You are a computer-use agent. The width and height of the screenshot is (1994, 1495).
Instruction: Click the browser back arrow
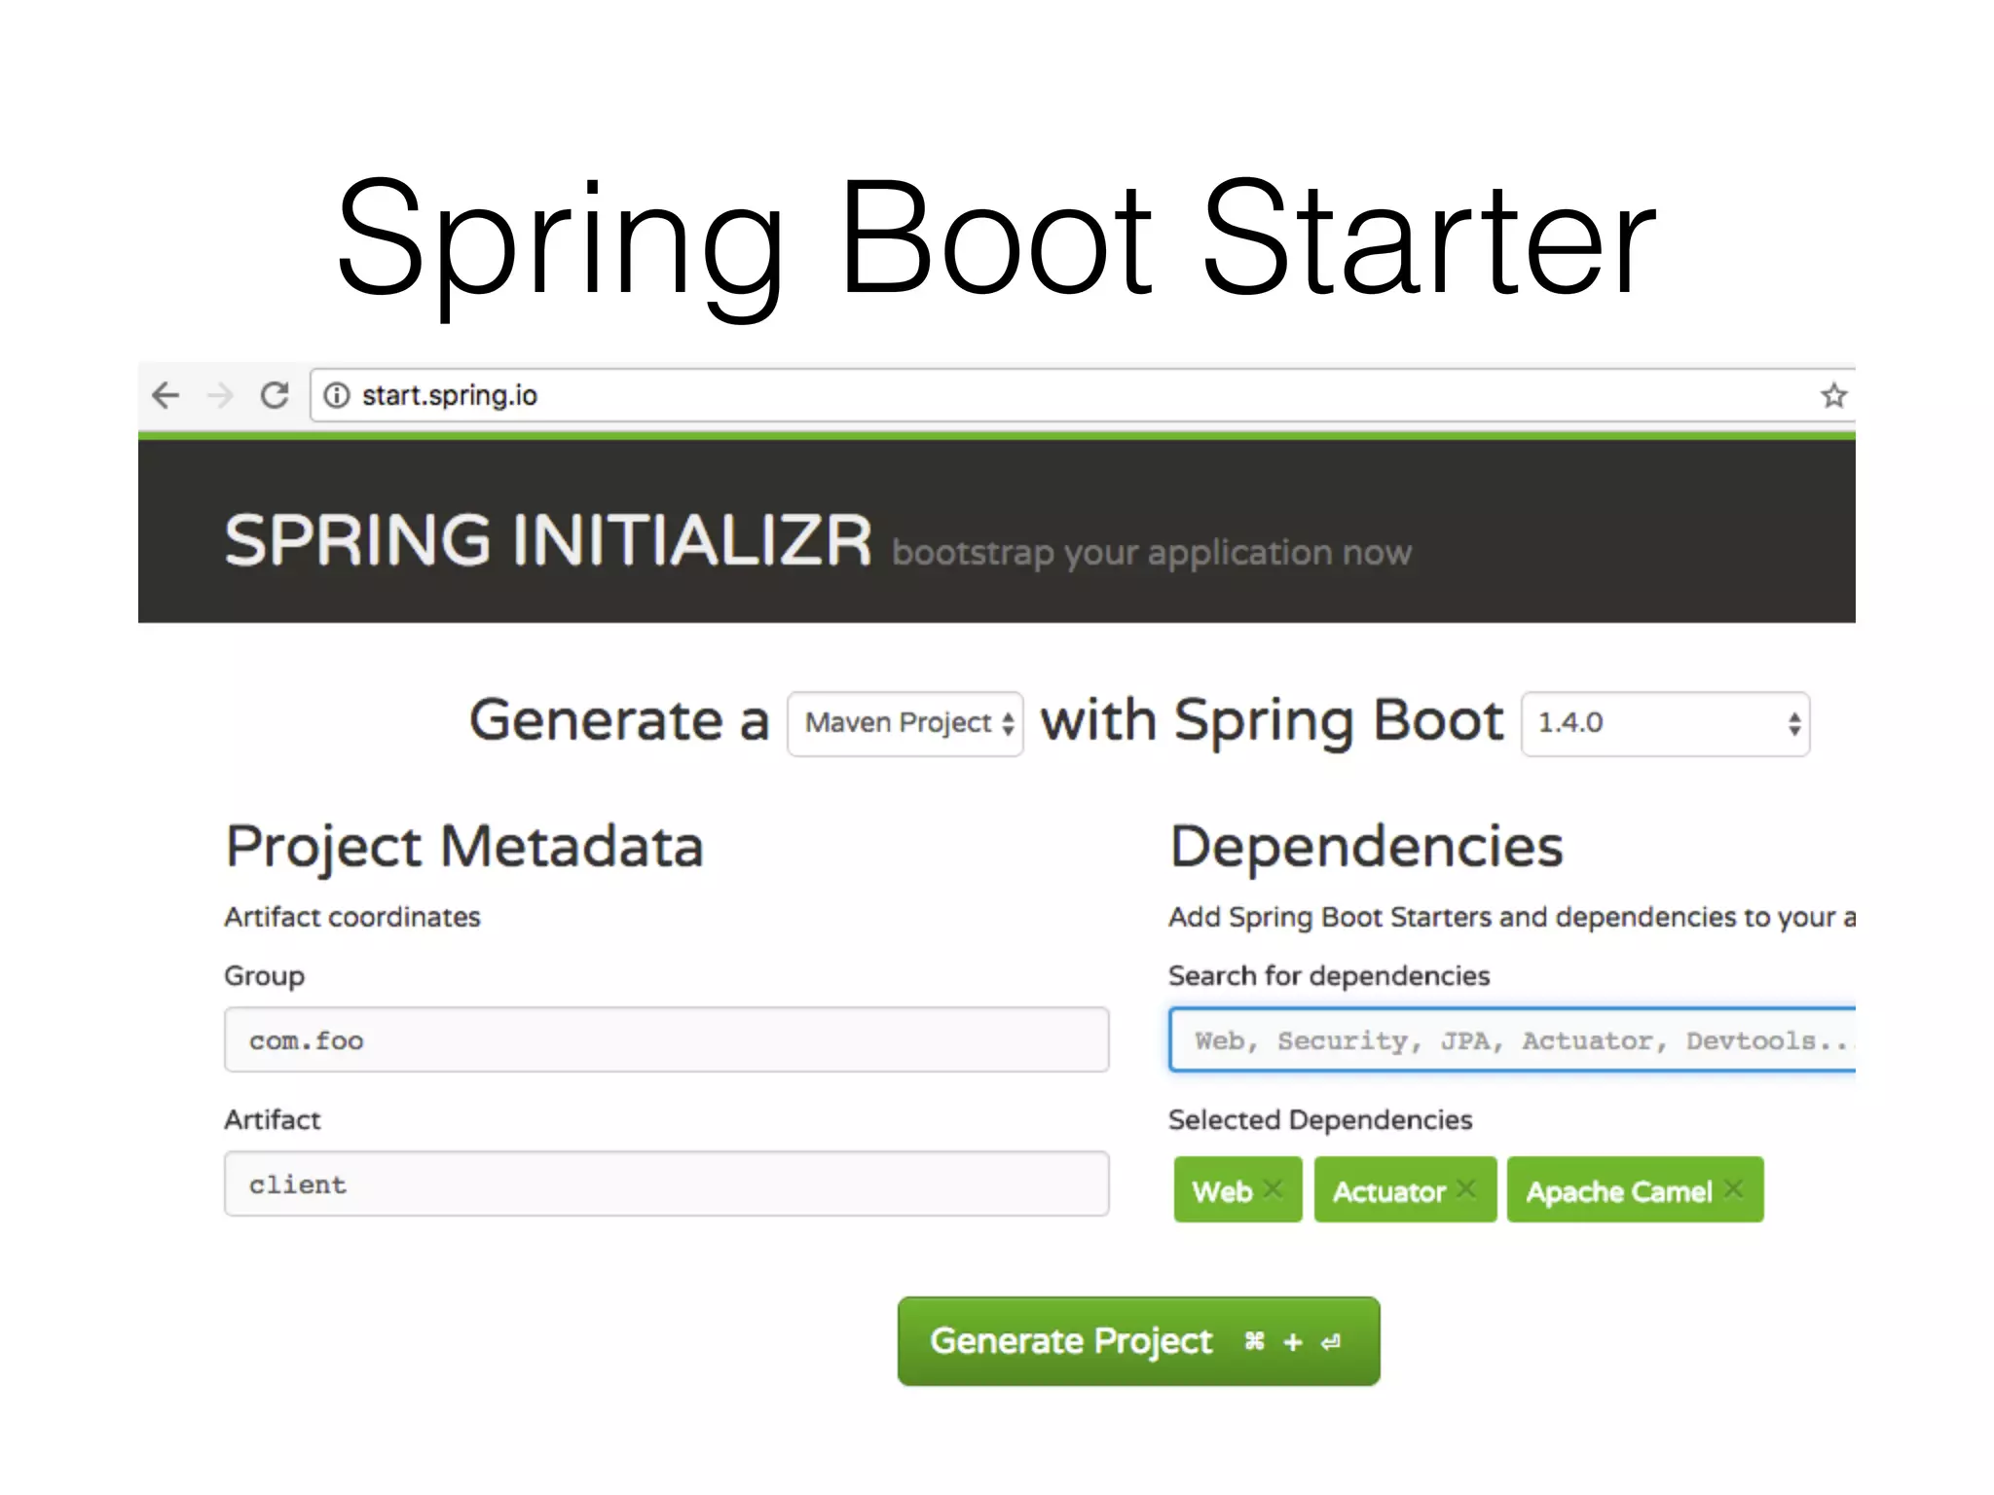[x=166, y=395]
